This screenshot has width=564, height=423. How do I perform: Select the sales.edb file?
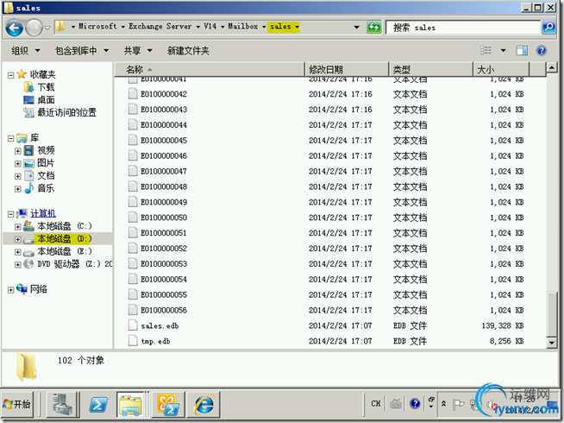(160, 325)
